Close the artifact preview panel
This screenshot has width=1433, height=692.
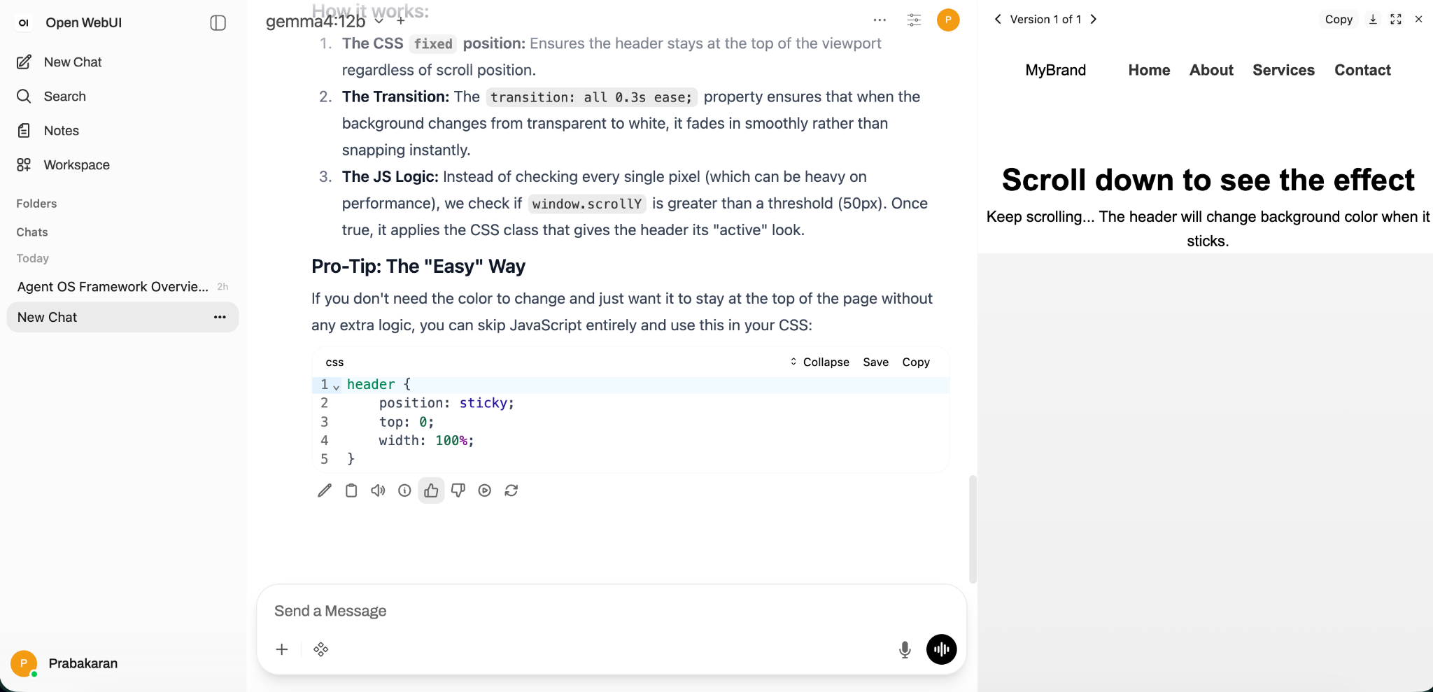[x=1418, y=20]
